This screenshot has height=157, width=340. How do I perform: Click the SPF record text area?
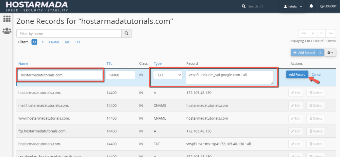pos(230,77)
